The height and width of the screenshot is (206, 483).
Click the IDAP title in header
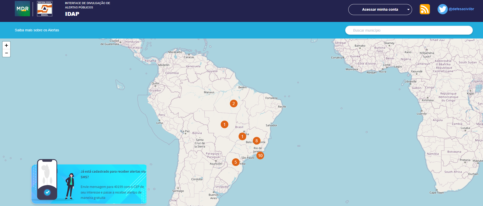click(x=72, y=14)
